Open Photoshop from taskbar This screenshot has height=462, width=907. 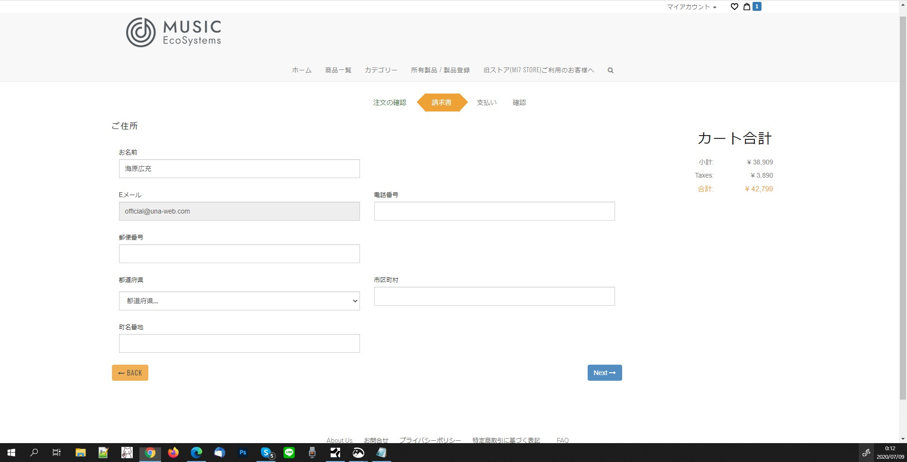pos(243,453)
